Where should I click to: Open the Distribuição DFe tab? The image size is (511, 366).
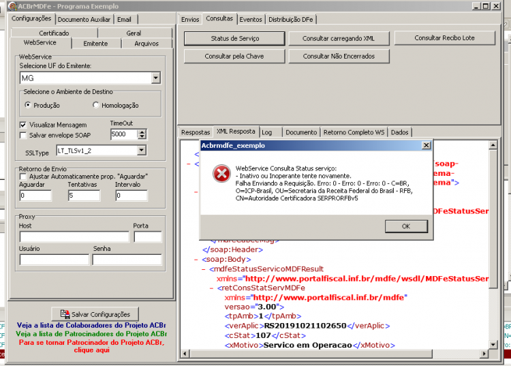291,20
